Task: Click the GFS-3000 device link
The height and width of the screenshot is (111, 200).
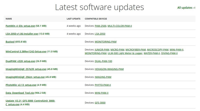Action: 100,103
